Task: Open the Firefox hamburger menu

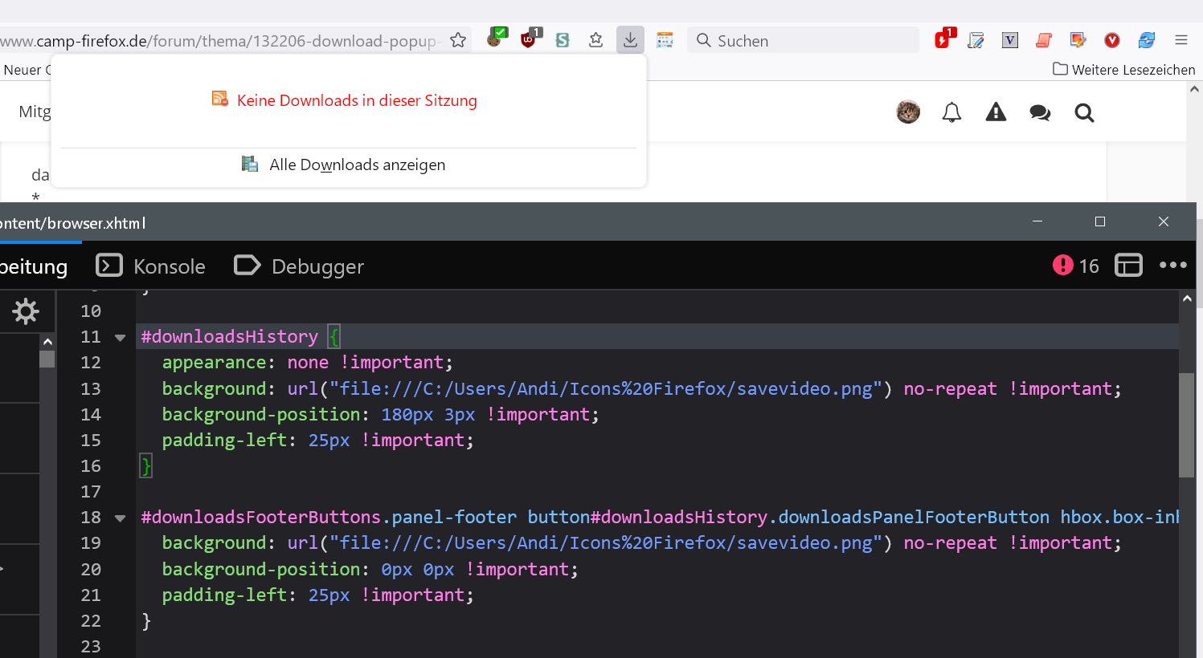Action: tap(1180, 40)
